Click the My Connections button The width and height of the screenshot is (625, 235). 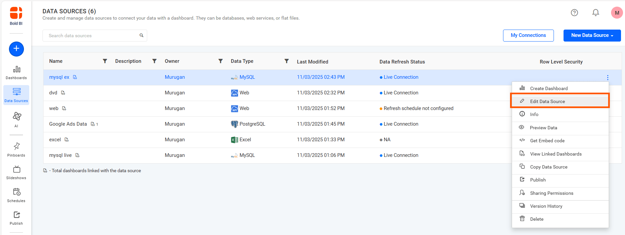point(528,35)
